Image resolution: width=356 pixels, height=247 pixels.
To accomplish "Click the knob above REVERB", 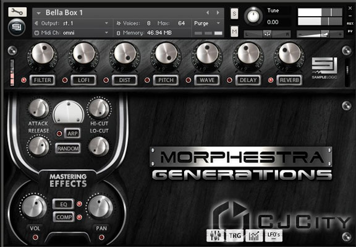I will coord(289,54).
